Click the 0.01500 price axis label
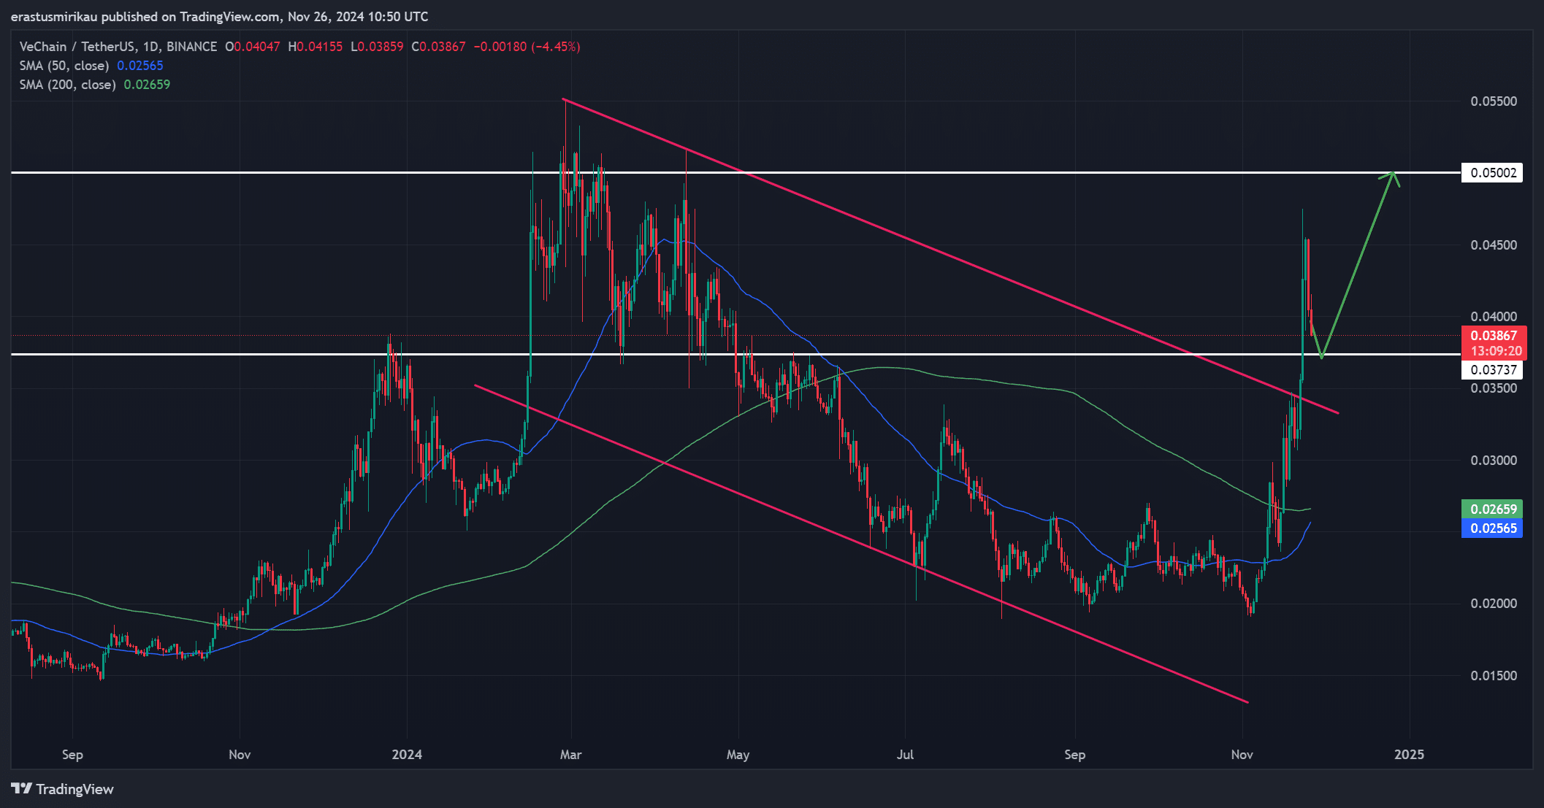Screen dimensions: 1544x808 (1494, 676)
